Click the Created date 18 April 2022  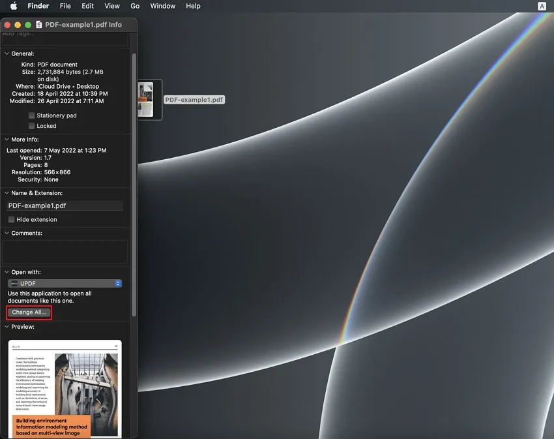(72, 94)
